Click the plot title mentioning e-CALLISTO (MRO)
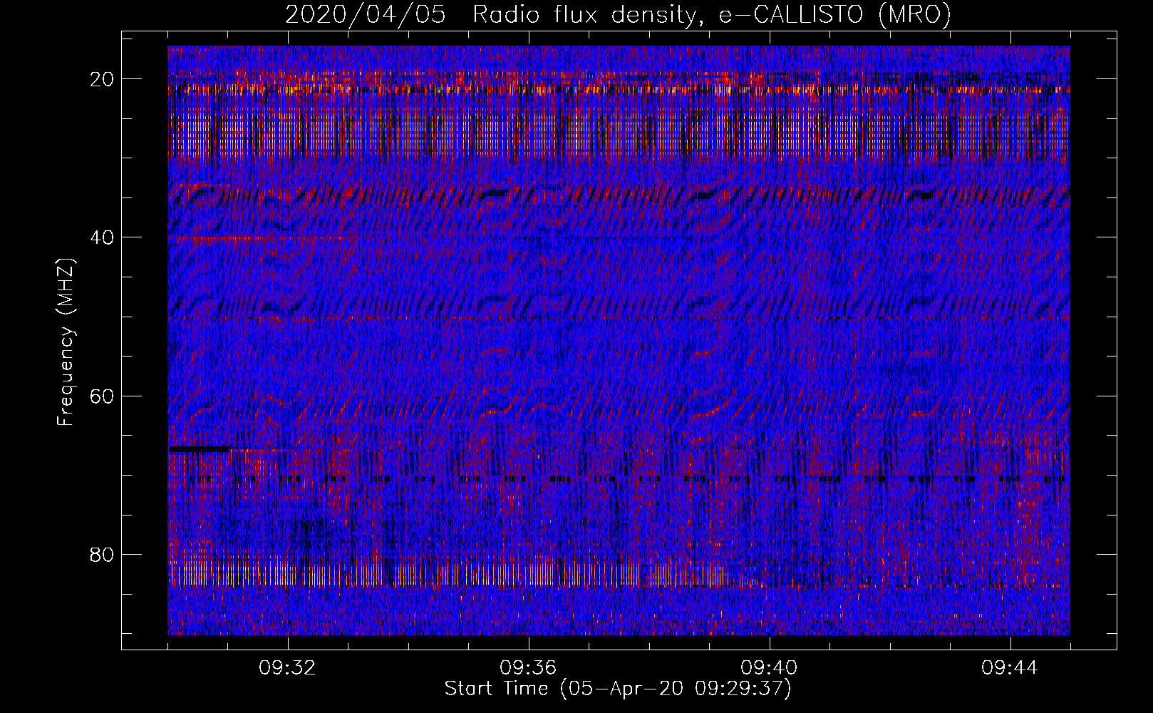 [x=618, y=14]
